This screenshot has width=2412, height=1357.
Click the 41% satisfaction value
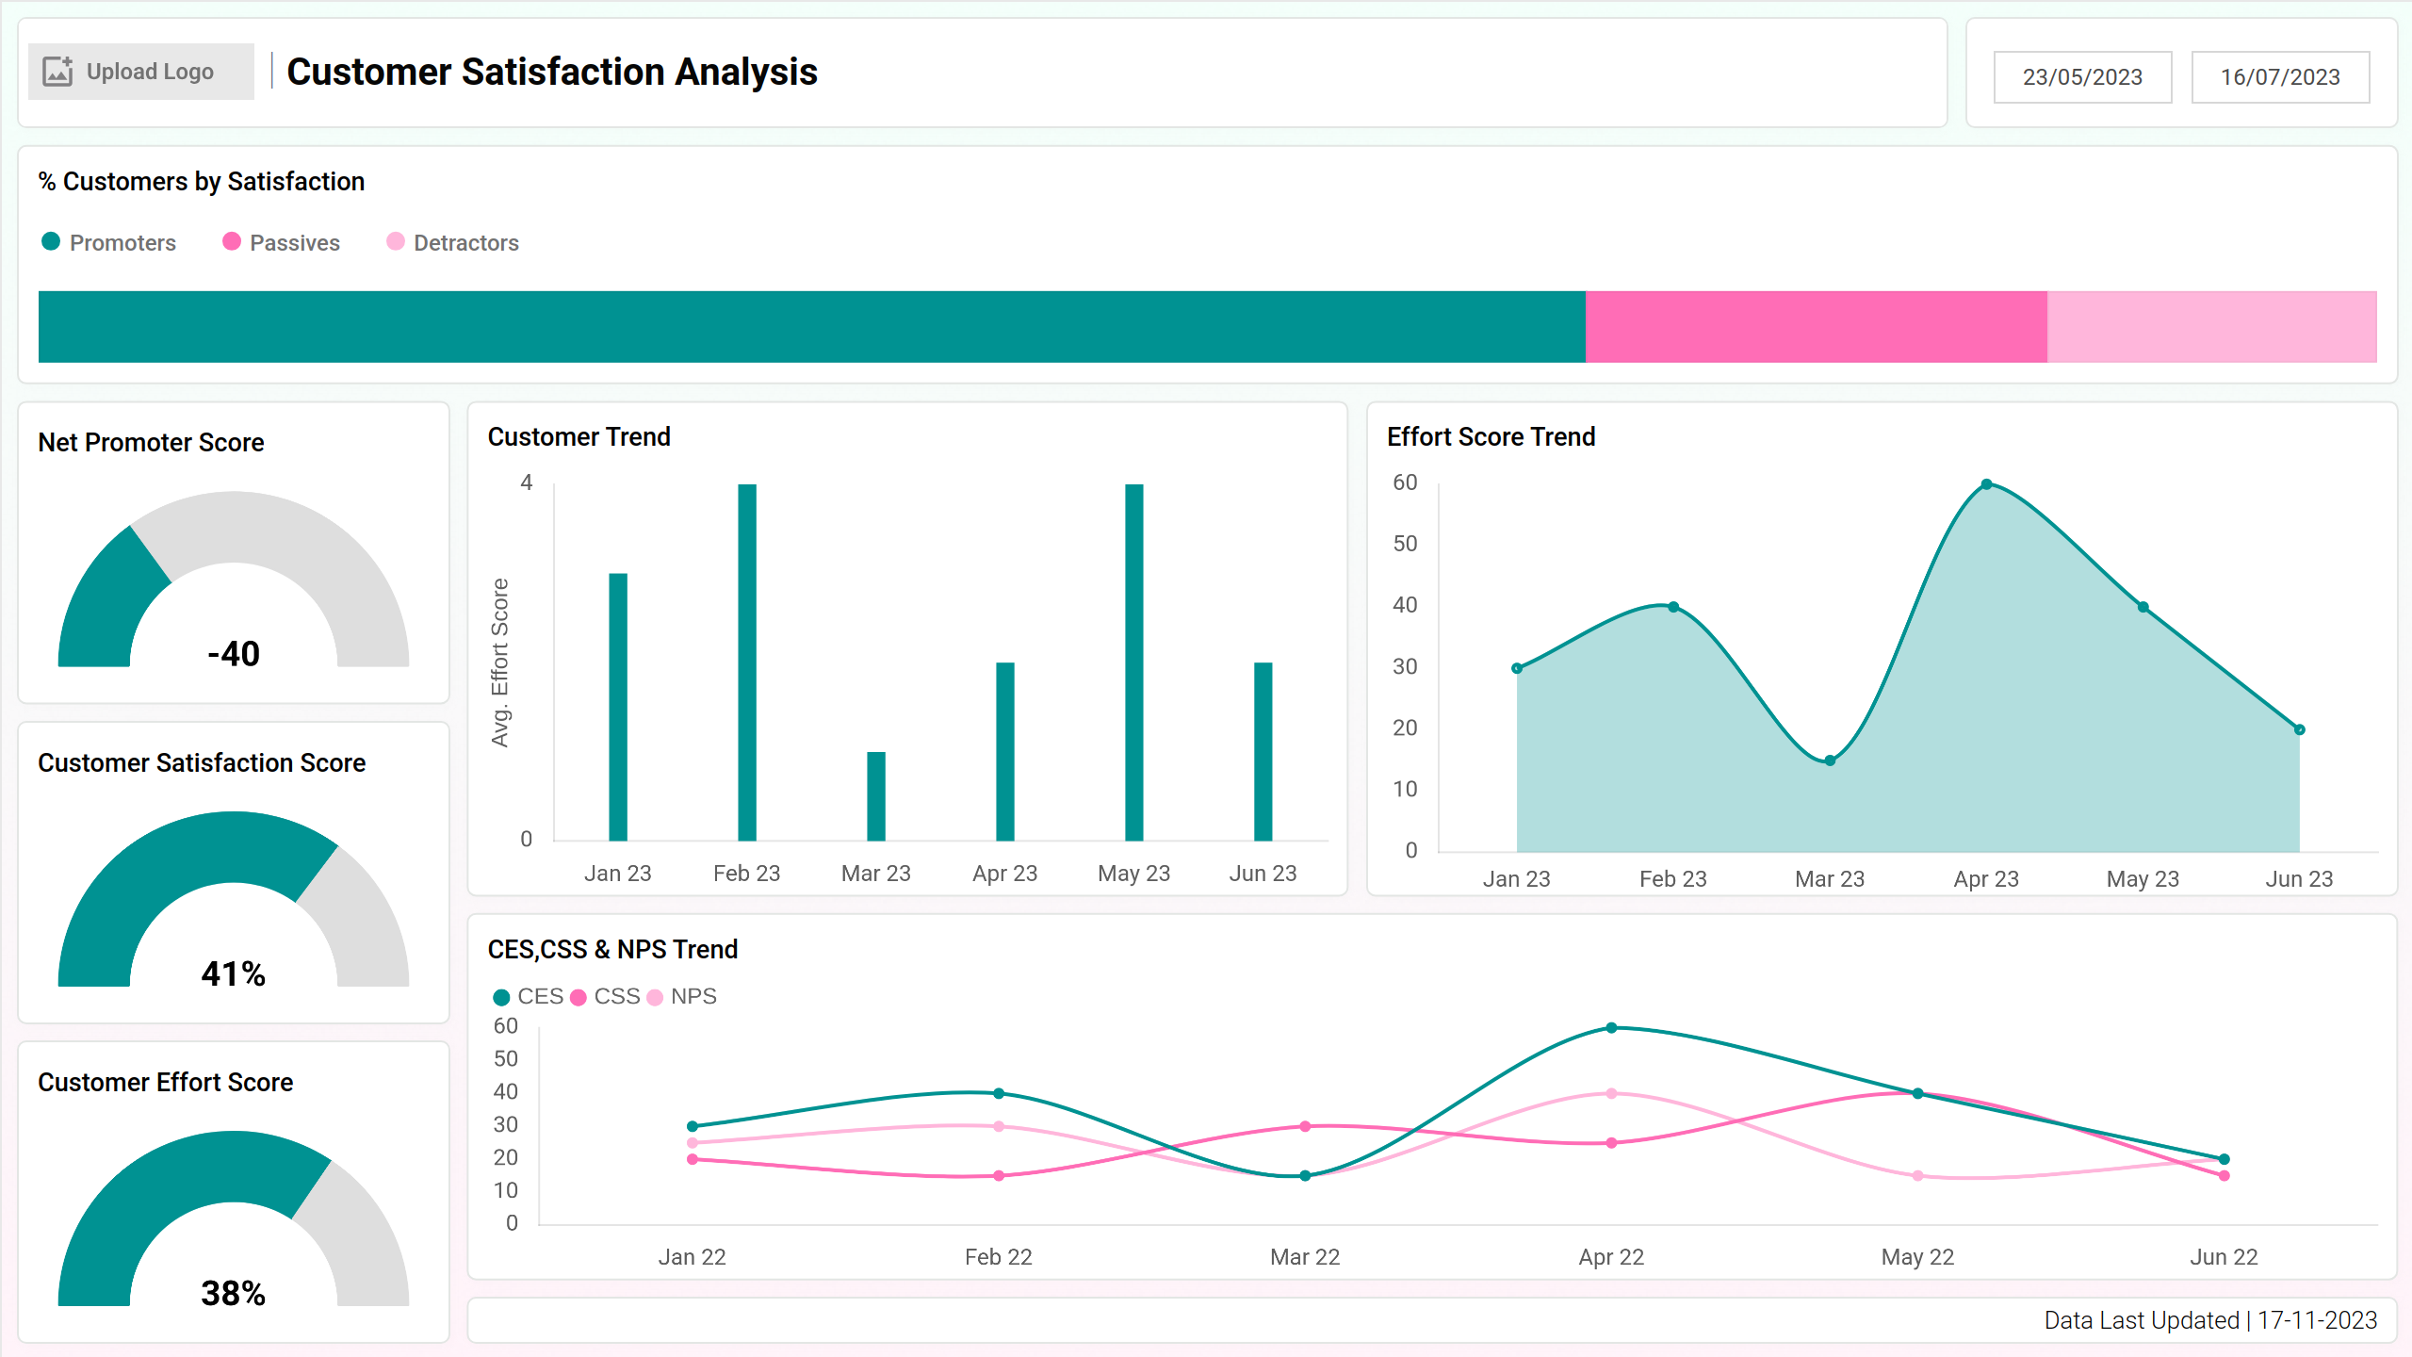234,973
